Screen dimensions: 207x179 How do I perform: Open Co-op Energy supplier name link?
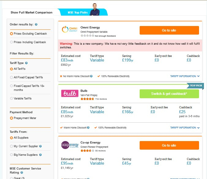[x=90, y=143]
